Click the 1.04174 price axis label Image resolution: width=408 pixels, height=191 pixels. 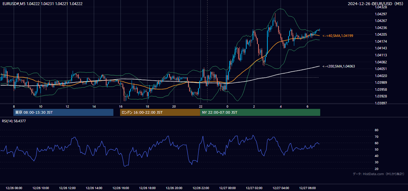coord(381,41)
